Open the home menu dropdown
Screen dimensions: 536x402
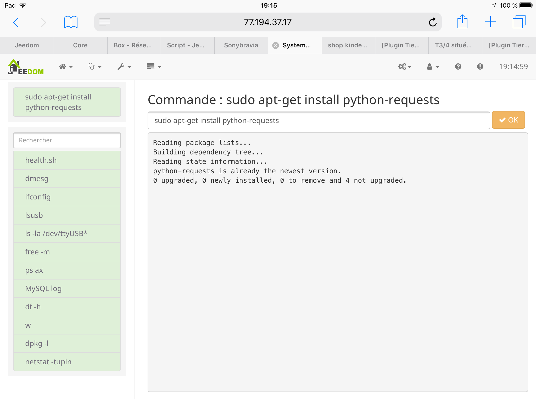coord(66,67)
